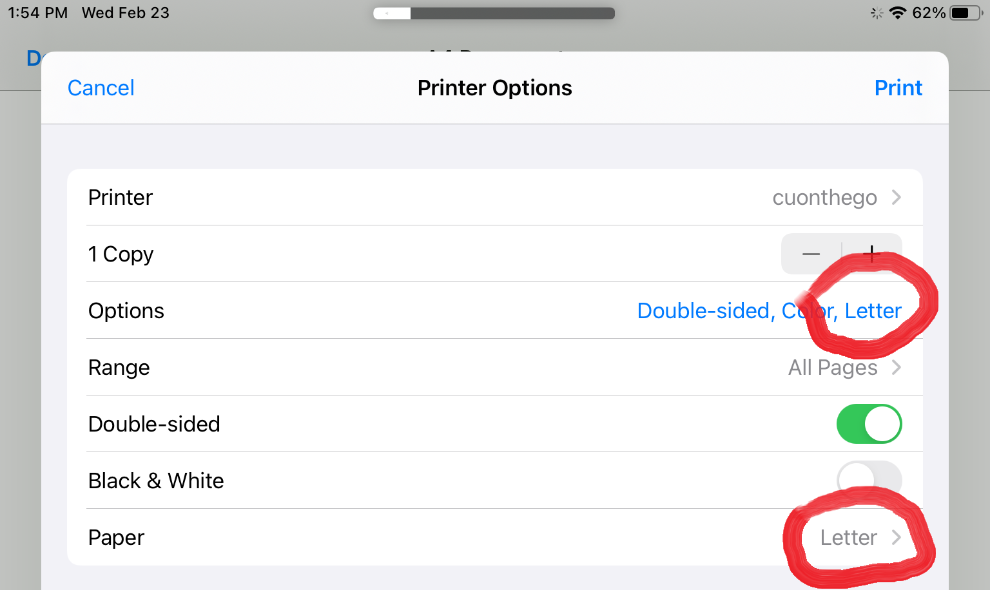Tap the pill-shaped progress bar at the top
The height and width of the screenshot is (590, 990).
pos(494,13)
